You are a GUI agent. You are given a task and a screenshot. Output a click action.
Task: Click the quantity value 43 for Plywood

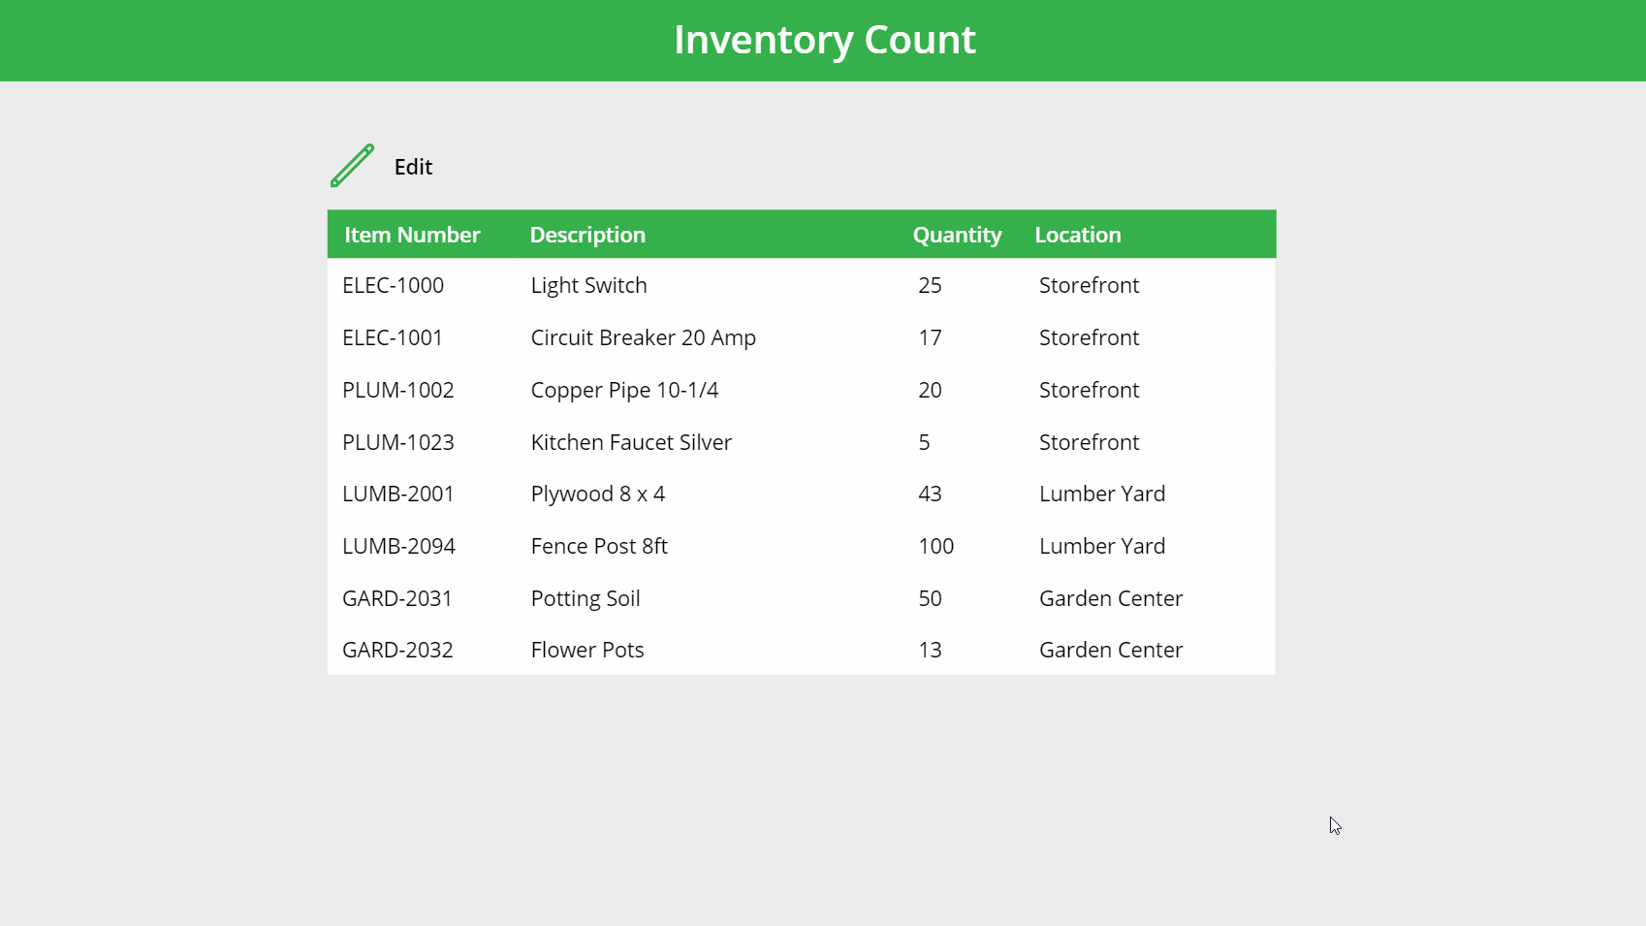coord(930,494)
